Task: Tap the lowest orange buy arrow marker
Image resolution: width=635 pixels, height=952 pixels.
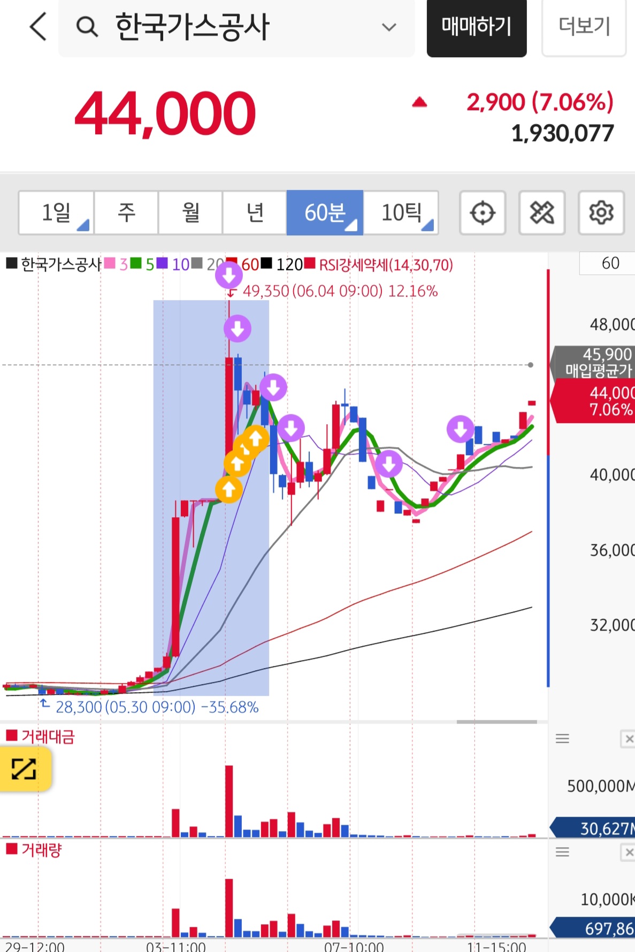Action: pos(228,489)
